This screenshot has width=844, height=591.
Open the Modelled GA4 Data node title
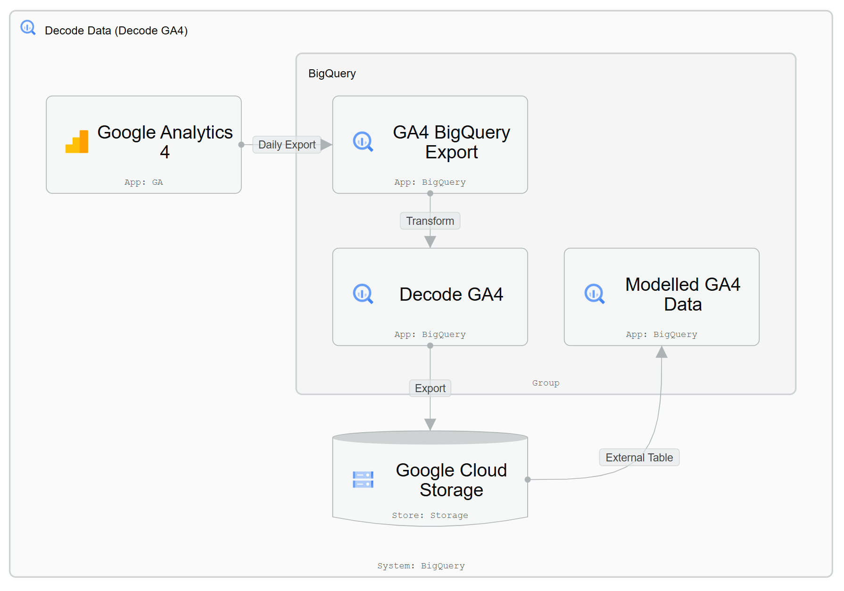[x=682, y=295]
